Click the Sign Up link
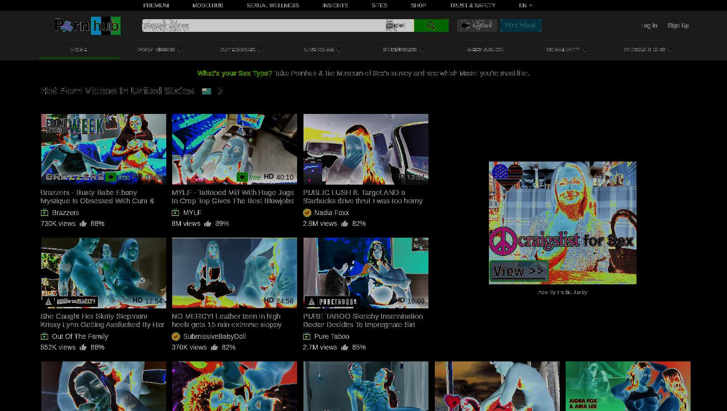This screenshot has width=727, height=411. tap(678, 26)
